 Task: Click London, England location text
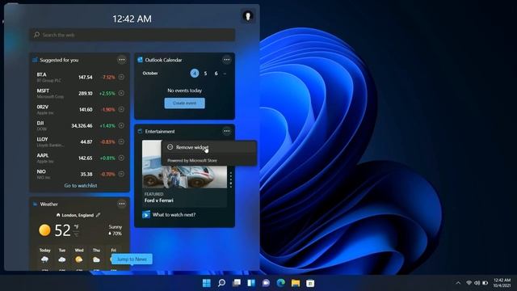click(78, 215)
